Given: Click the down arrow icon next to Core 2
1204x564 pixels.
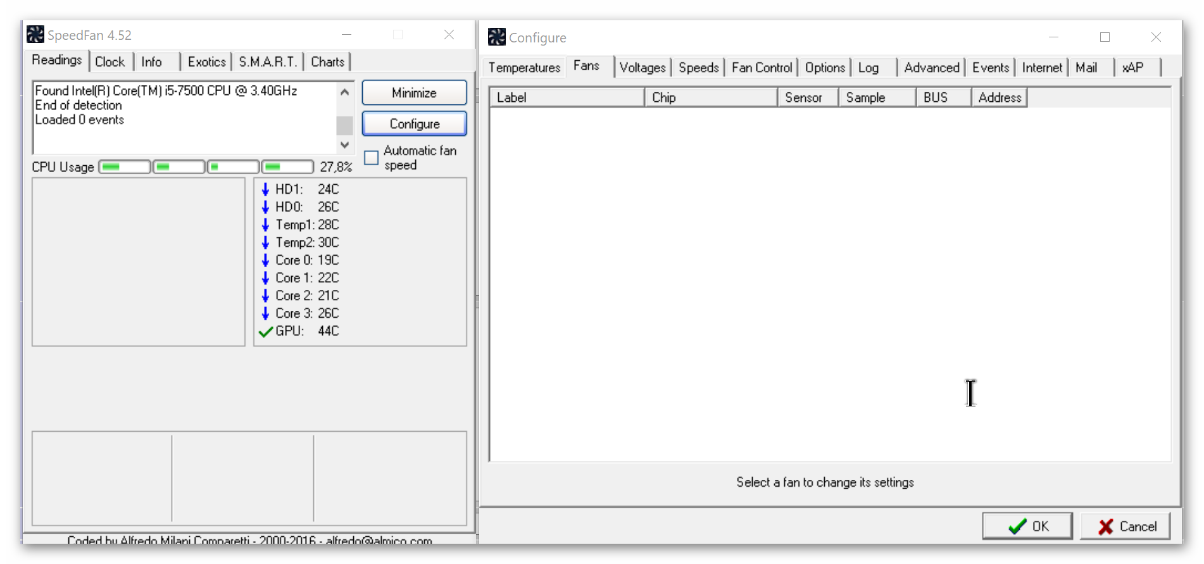Looking at the screenshot, I should [x=265, y=296].
